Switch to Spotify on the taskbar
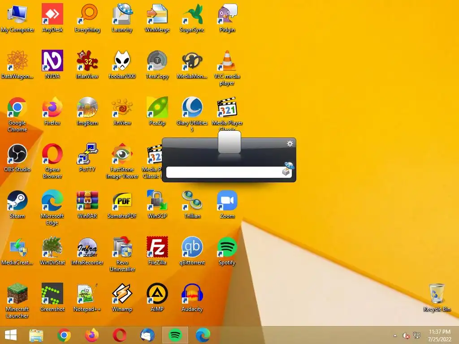 175,335
